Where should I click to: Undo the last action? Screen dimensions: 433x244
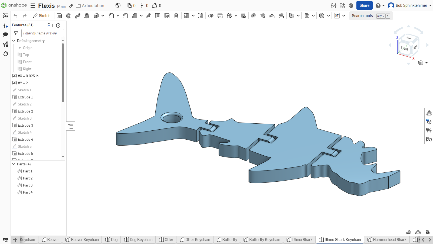(15, 16)
